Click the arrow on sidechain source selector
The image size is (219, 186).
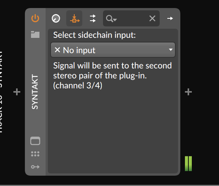pyautogui.click(x=170, y=50)
